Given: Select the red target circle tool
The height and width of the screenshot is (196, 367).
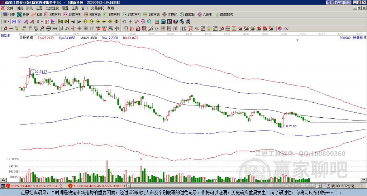Looking at the screenshot, I should [x=73, y=29].
